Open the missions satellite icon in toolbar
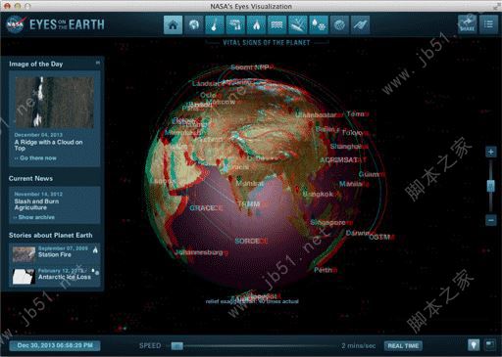 pyautogui.click(x=361, y=24)
